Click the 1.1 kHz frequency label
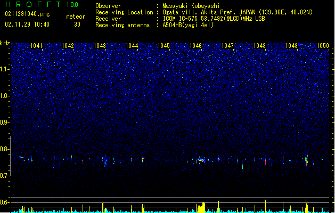 [5, 69]
